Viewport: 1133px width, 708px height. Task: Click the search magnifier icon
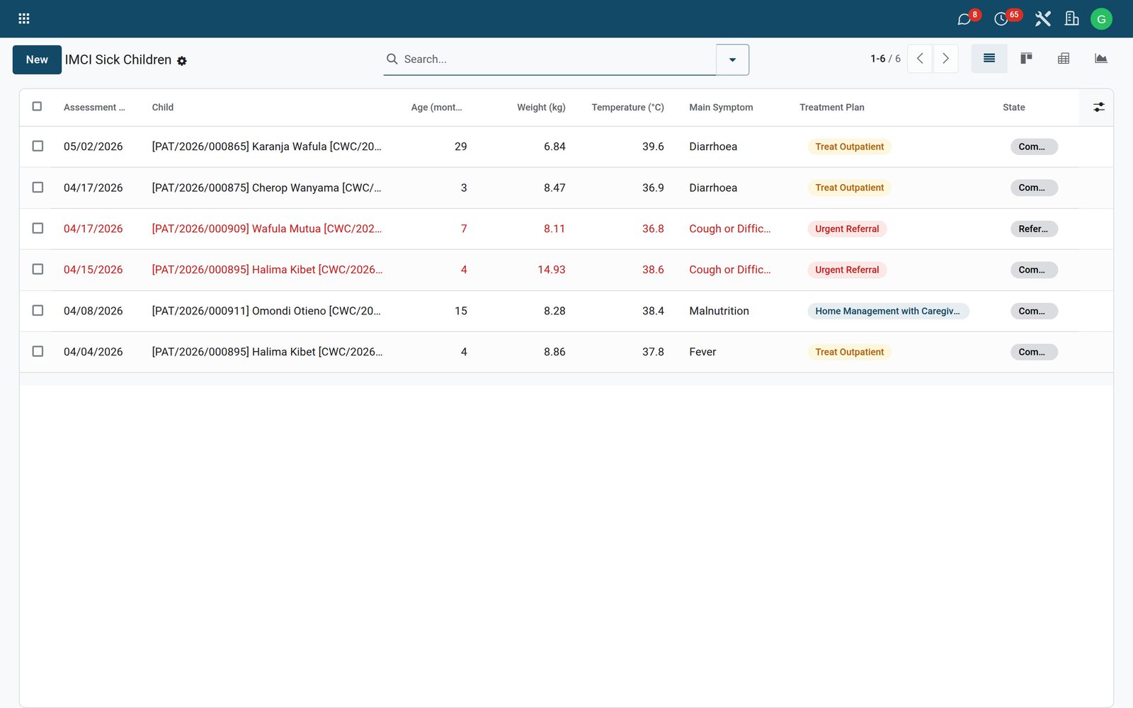pyautogui.click(x=392, y=59)
